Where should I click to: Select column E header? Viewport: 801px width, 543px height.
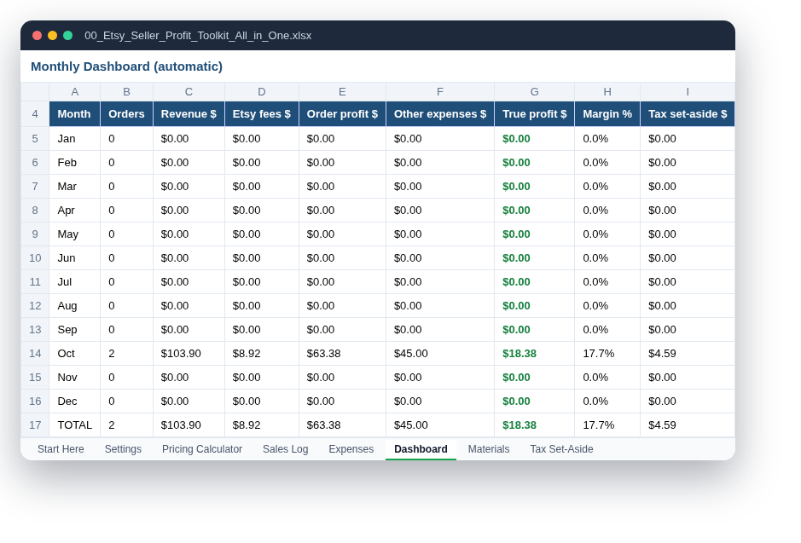[x=342, y=92]
